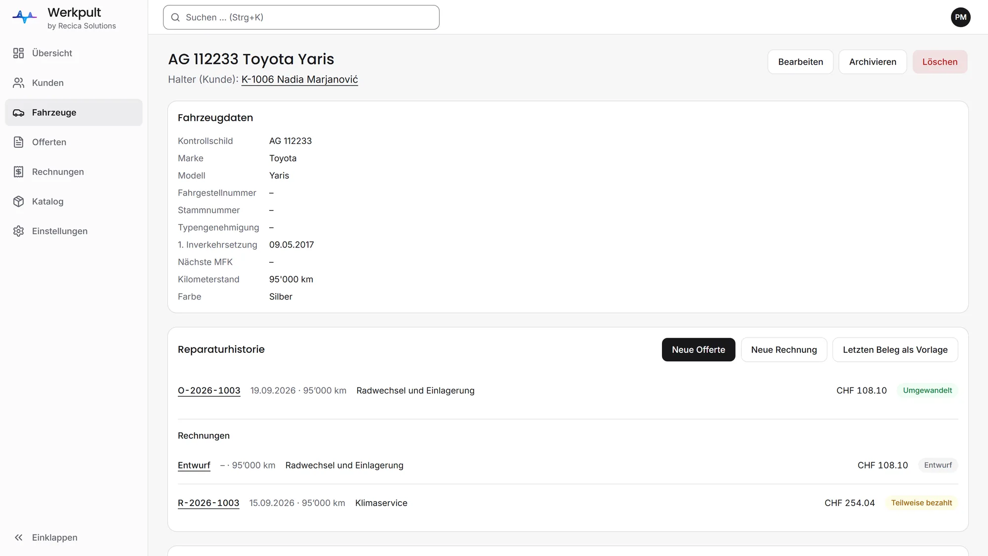Viewport: 988px width, 556px height.
Task: Click the grey Entwurf status badge
Action: (x=938, y=465)
